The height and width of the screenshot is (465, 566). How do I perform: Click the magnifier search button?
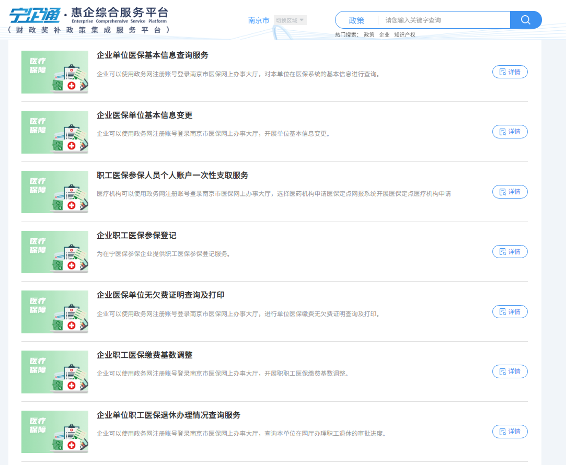pos(525,20)
